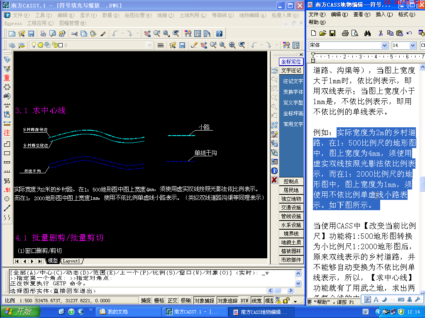Click the 开始 Start button on taskbar
Screen dimensions: 425x318
[x=20, y=312]
